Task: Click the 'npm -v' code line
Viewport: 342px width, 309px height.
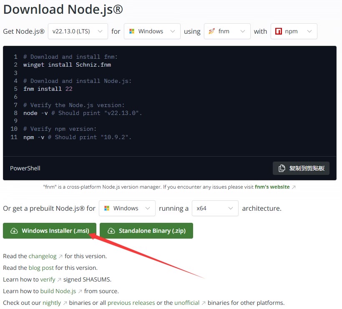Action: (x=78, y=137)
